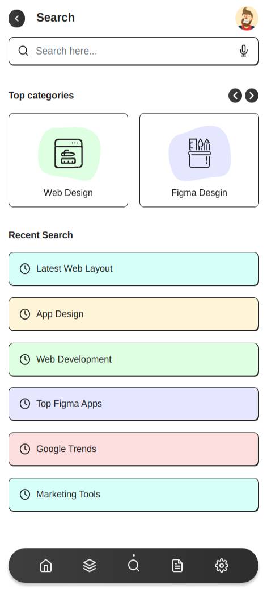The height and width of the screenshot is (589, 267).
Task: Show previous top categories
Action: click(235, 96)
